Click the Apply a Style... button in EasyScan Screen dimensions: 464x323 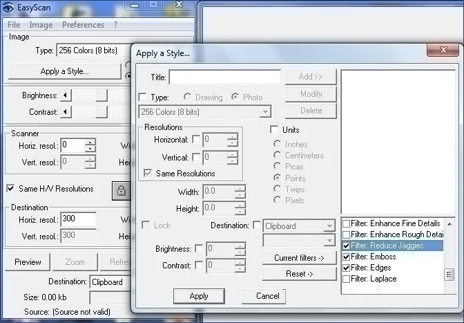[x=64, y=71]
